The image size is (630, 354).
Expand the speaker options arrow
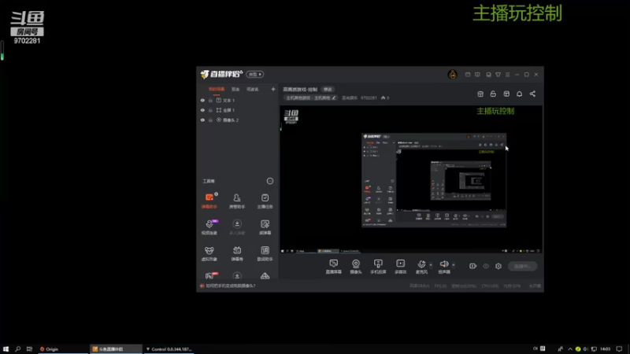coord(454,265)
